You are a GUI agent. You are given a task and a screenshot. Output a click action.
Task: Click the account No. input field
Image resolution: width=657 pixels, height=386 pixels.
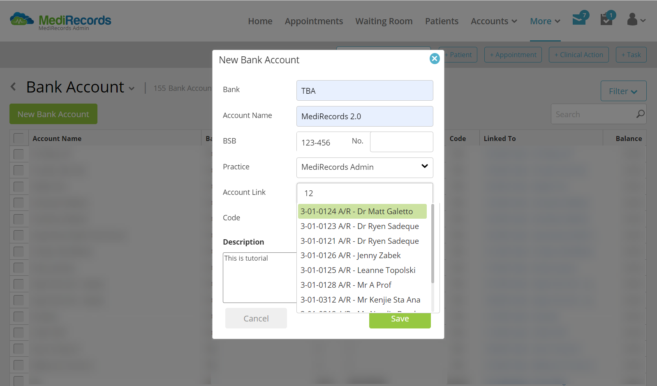point(401,142)
